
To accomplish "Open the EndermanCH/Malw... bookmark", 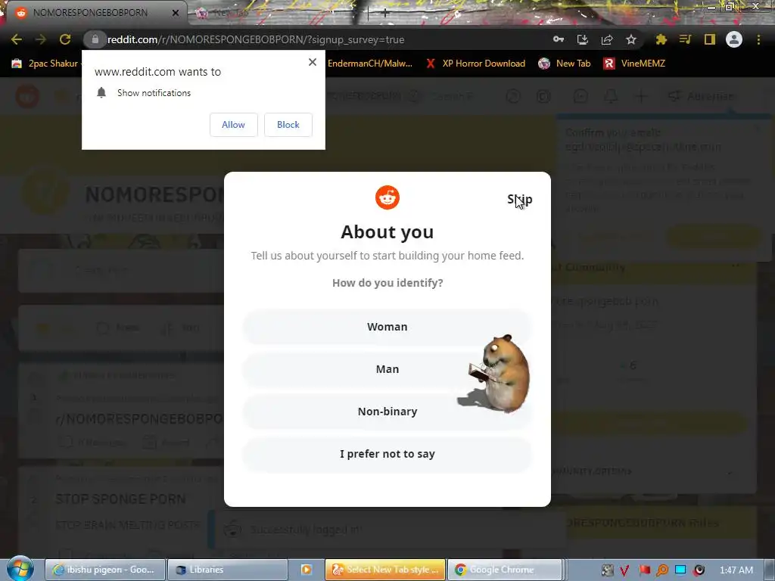I will 369,64.
